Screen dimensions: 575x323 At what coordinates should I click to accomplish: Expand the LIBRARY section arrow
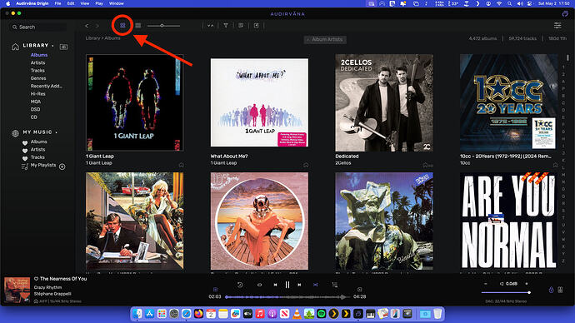click(x=52, y=46)
